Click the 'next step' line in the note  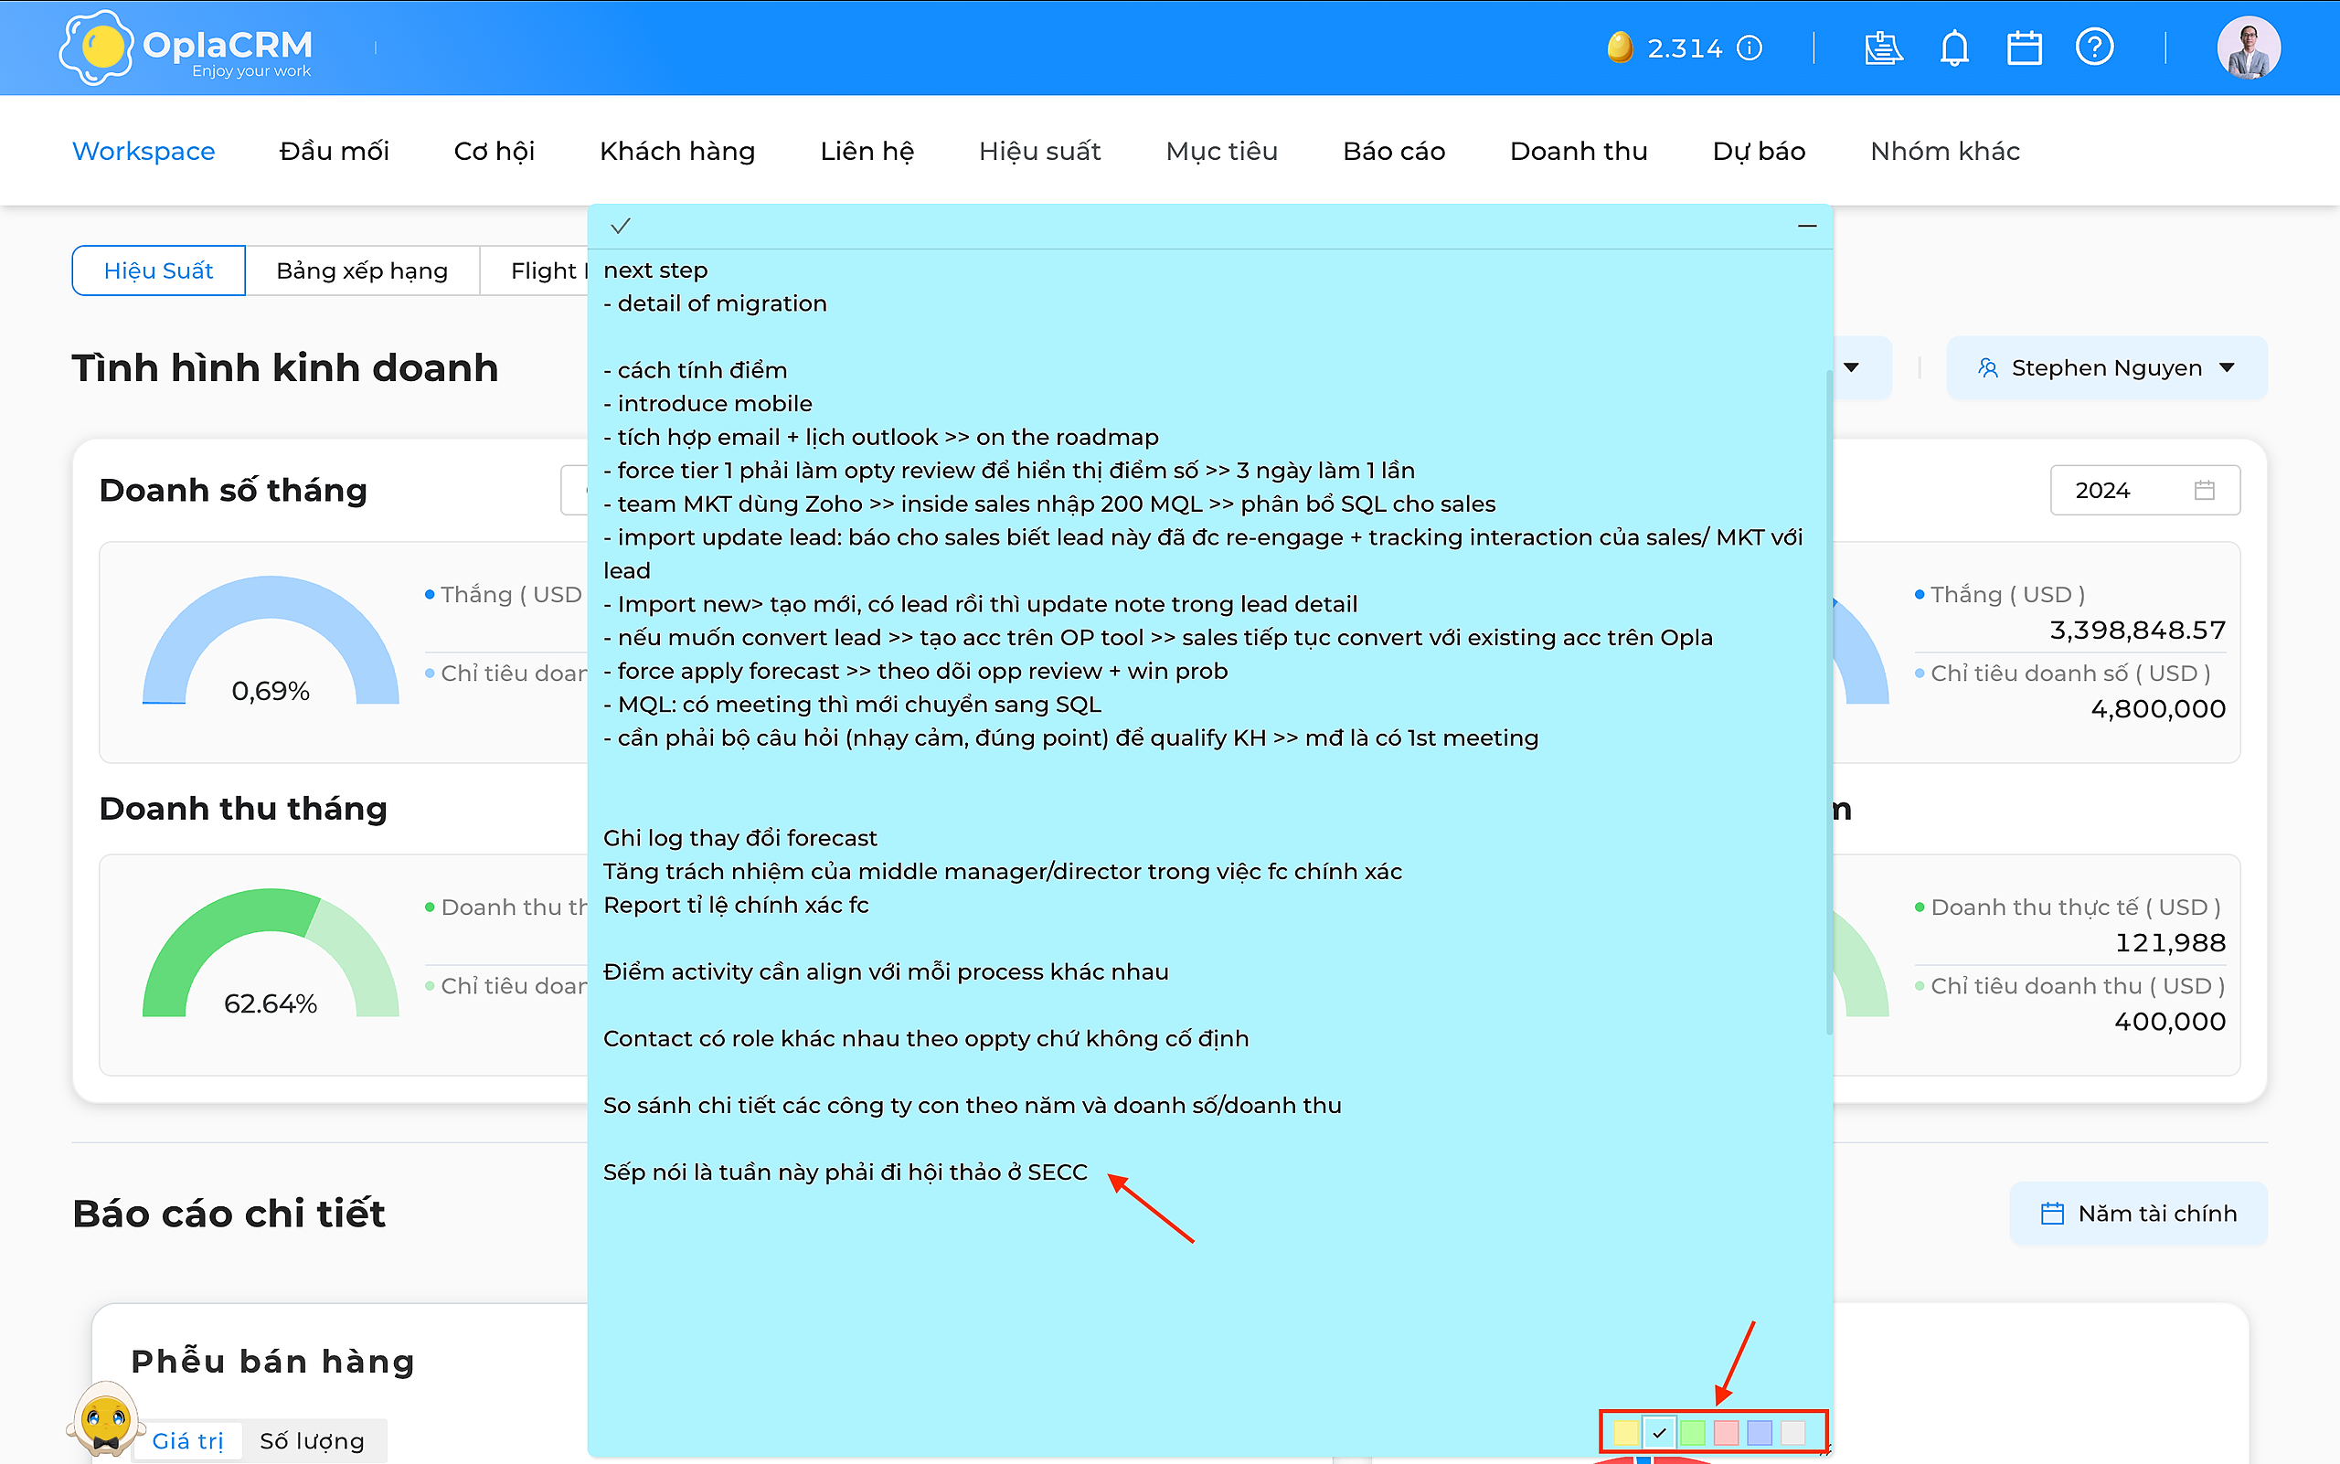(655, 271)
